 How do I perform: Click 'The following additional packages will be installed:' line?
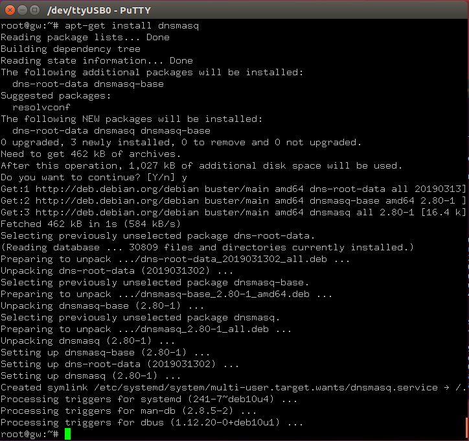152,73
